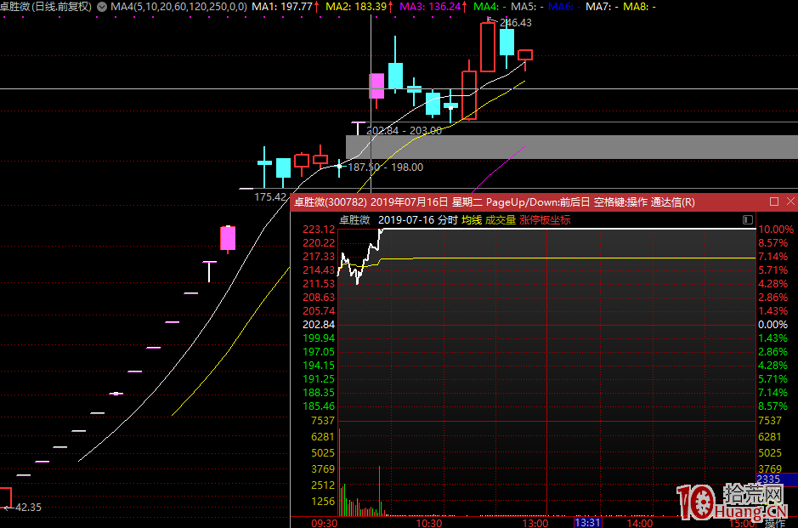
Task: Click the highlighted 13:31 time marker
Action: 588,523
